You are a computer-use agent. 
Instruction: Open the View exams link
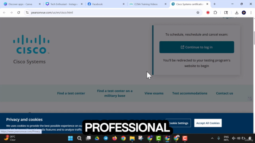[x=154, y=93]
